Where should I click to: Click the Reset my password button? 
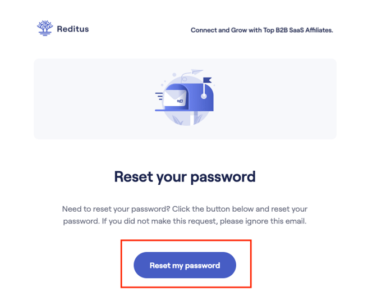click(185, 265)
